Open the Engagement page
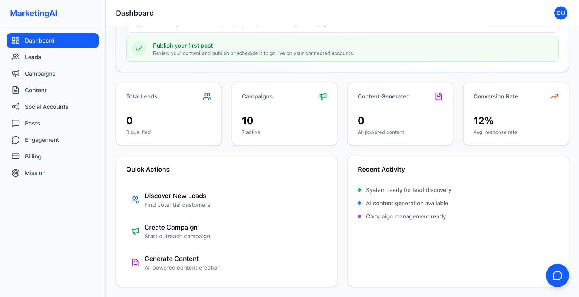The height and width of the screenshot is (297, 579). (53, 140)
